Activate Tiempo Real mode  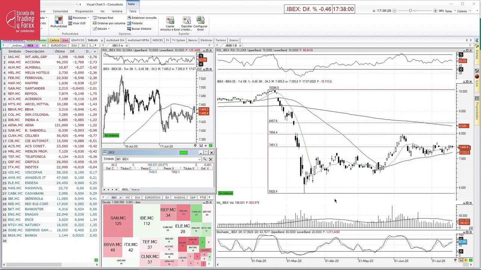(103, 18)
